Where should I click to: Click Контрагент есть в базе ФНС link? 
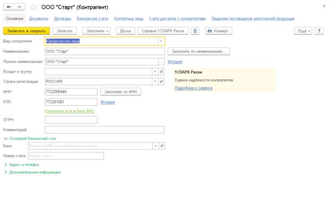(70, 111)
